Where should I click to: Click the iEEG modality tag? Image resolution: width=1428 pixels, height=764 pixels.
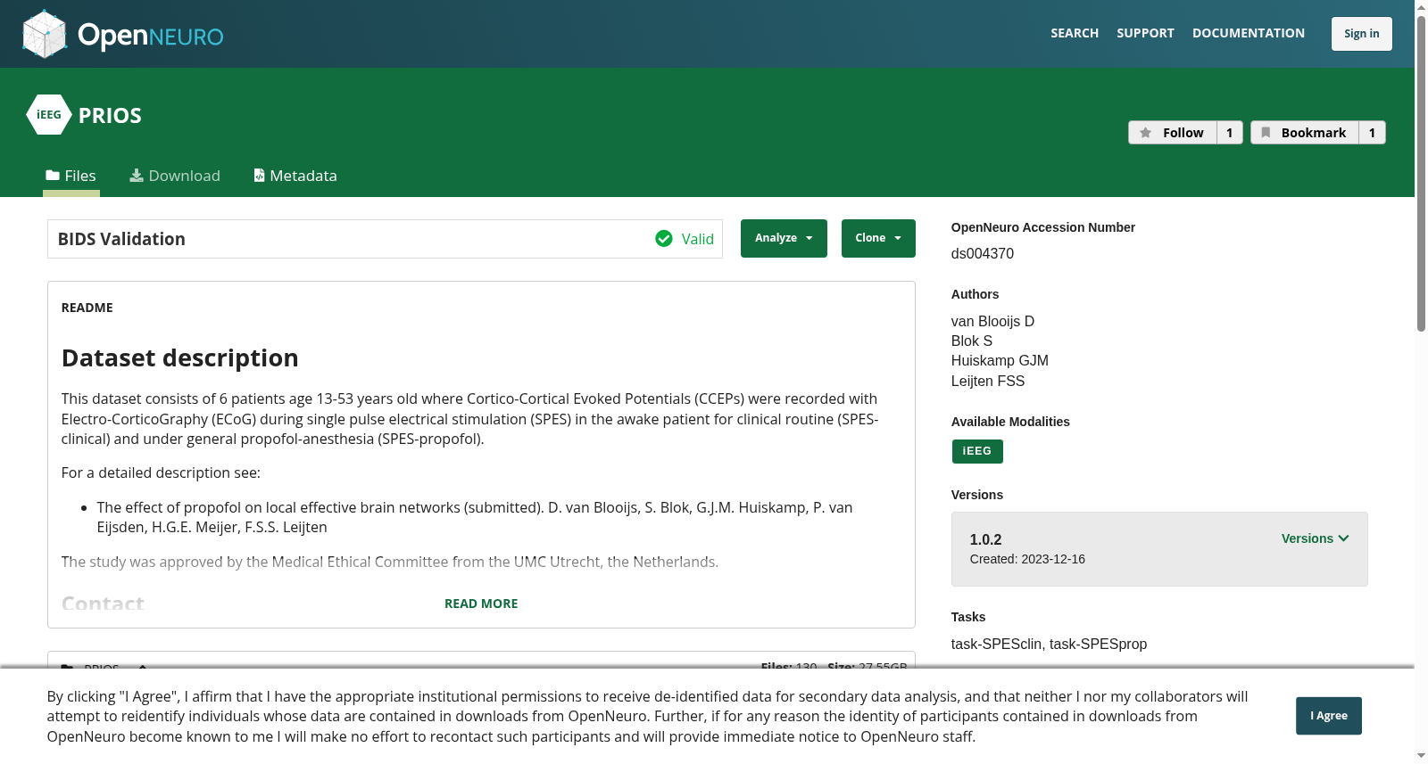(x=977, y=451)
